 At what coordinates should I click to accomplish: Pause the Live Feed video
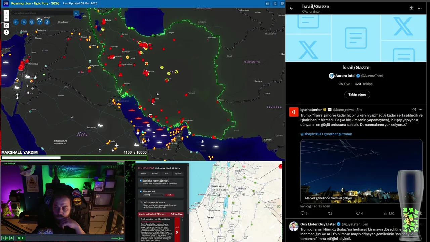(7, 238)
